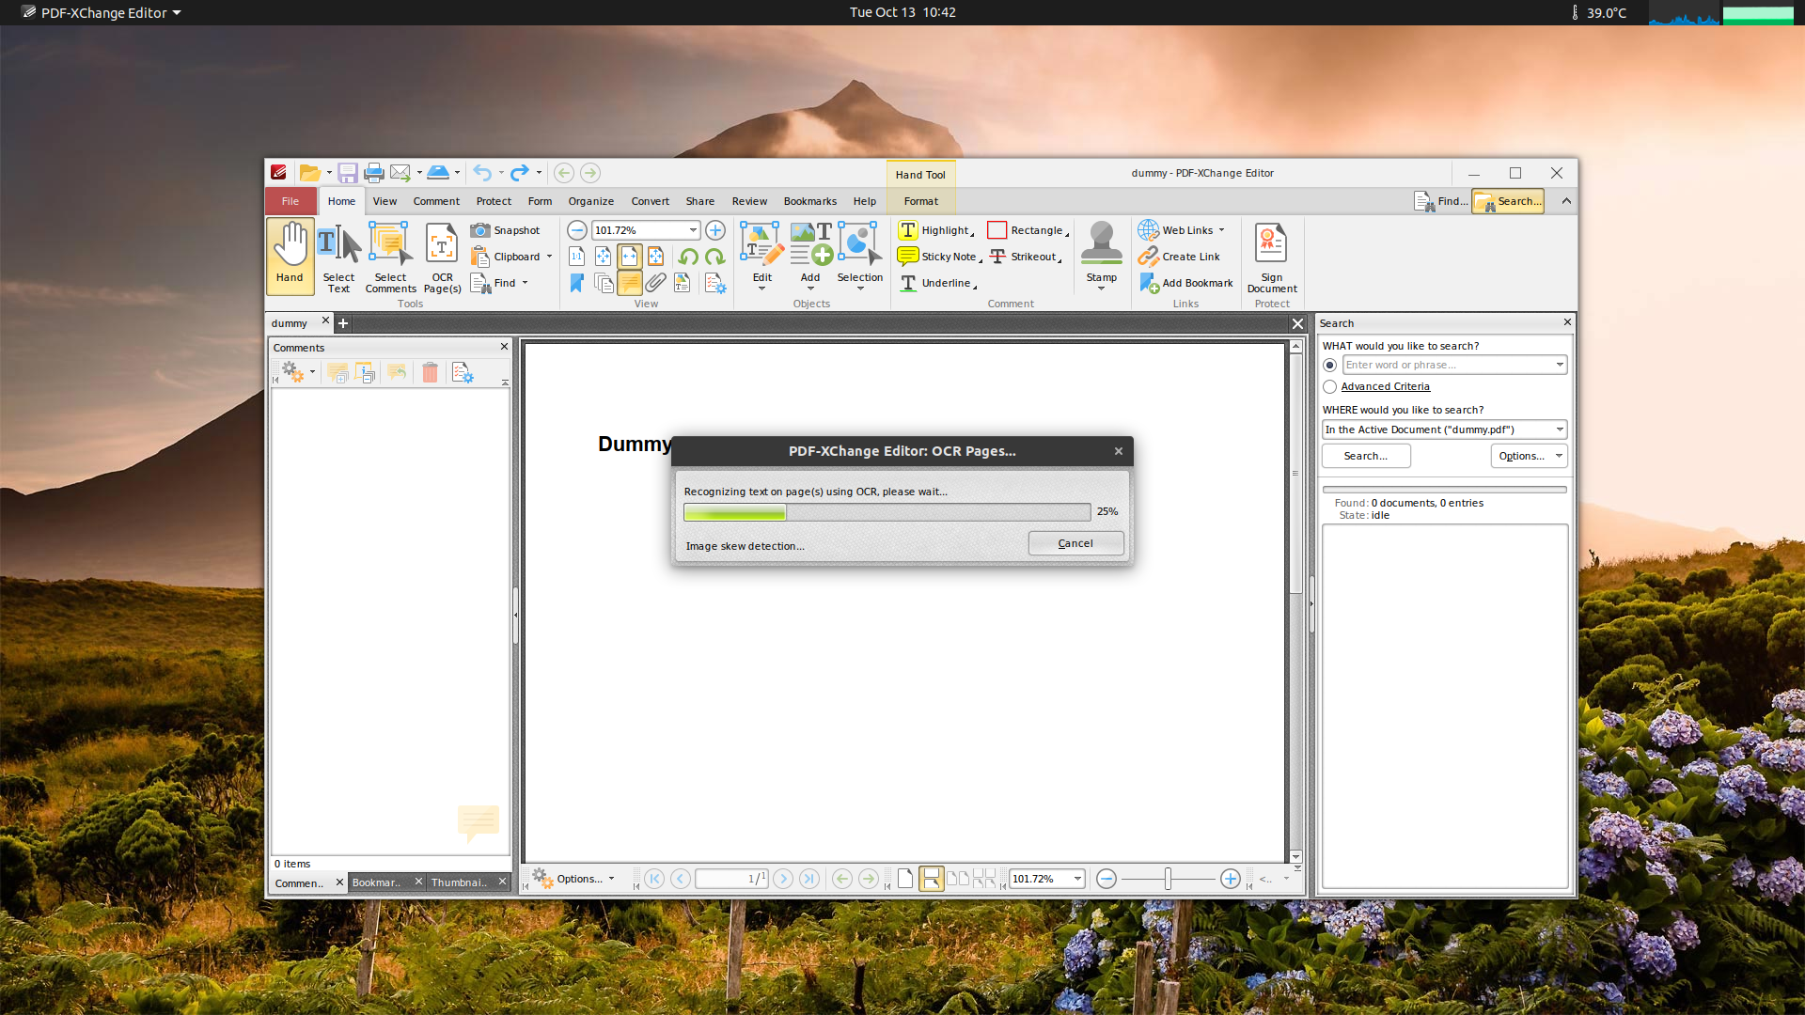The image size is (1805, 1015).
Task: Select the Advanced Criteria radio button
Action: point(1329,387)
